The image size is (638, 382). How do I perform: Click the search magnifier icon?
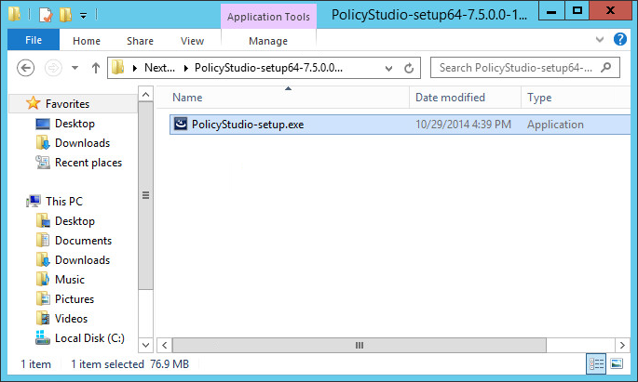tap(605, 68)
